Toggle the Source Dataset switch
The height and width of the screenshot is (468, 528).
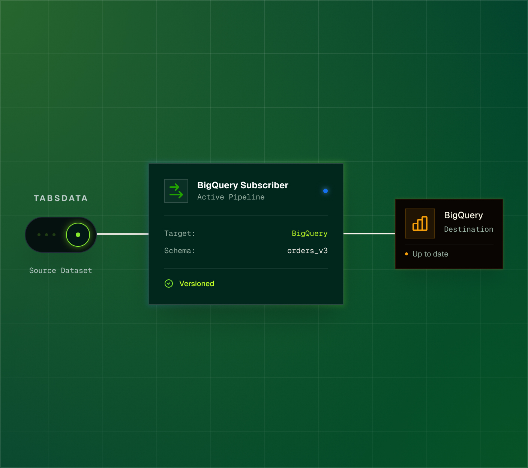tap(61, 235)
